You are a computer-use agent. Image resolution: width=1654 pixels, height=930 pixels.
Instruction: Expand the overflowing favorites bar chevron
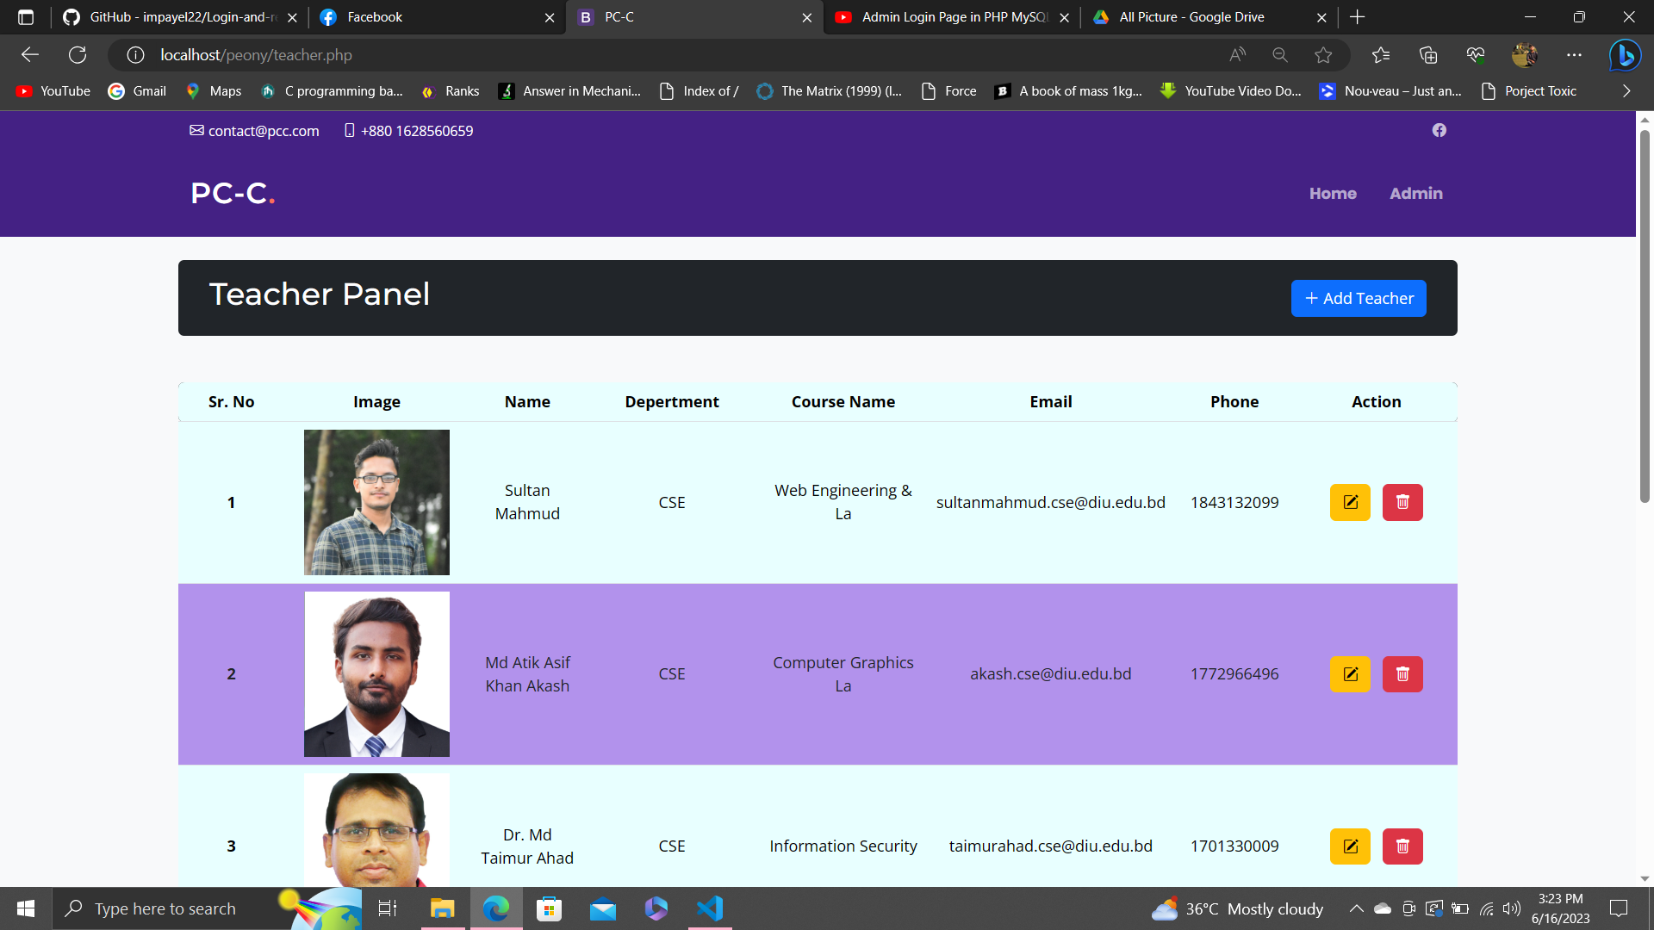[x=1626, y=90]
